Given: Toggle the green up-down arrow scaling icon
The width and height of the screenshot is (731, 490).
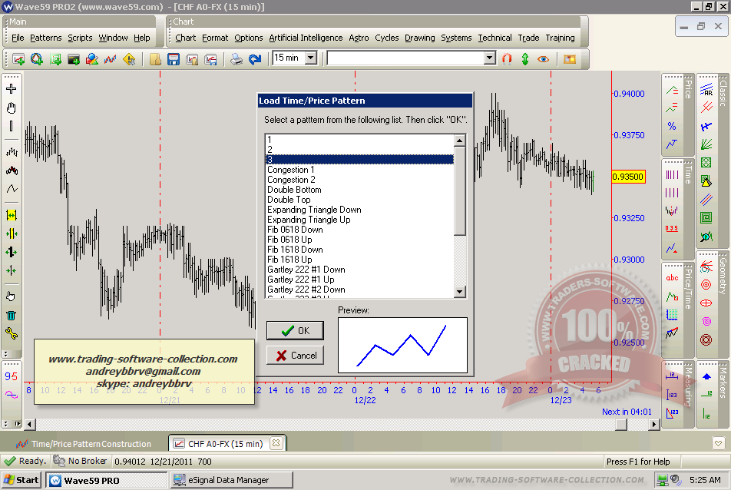Looking at the screenshot, I should (x=525, y=58).
